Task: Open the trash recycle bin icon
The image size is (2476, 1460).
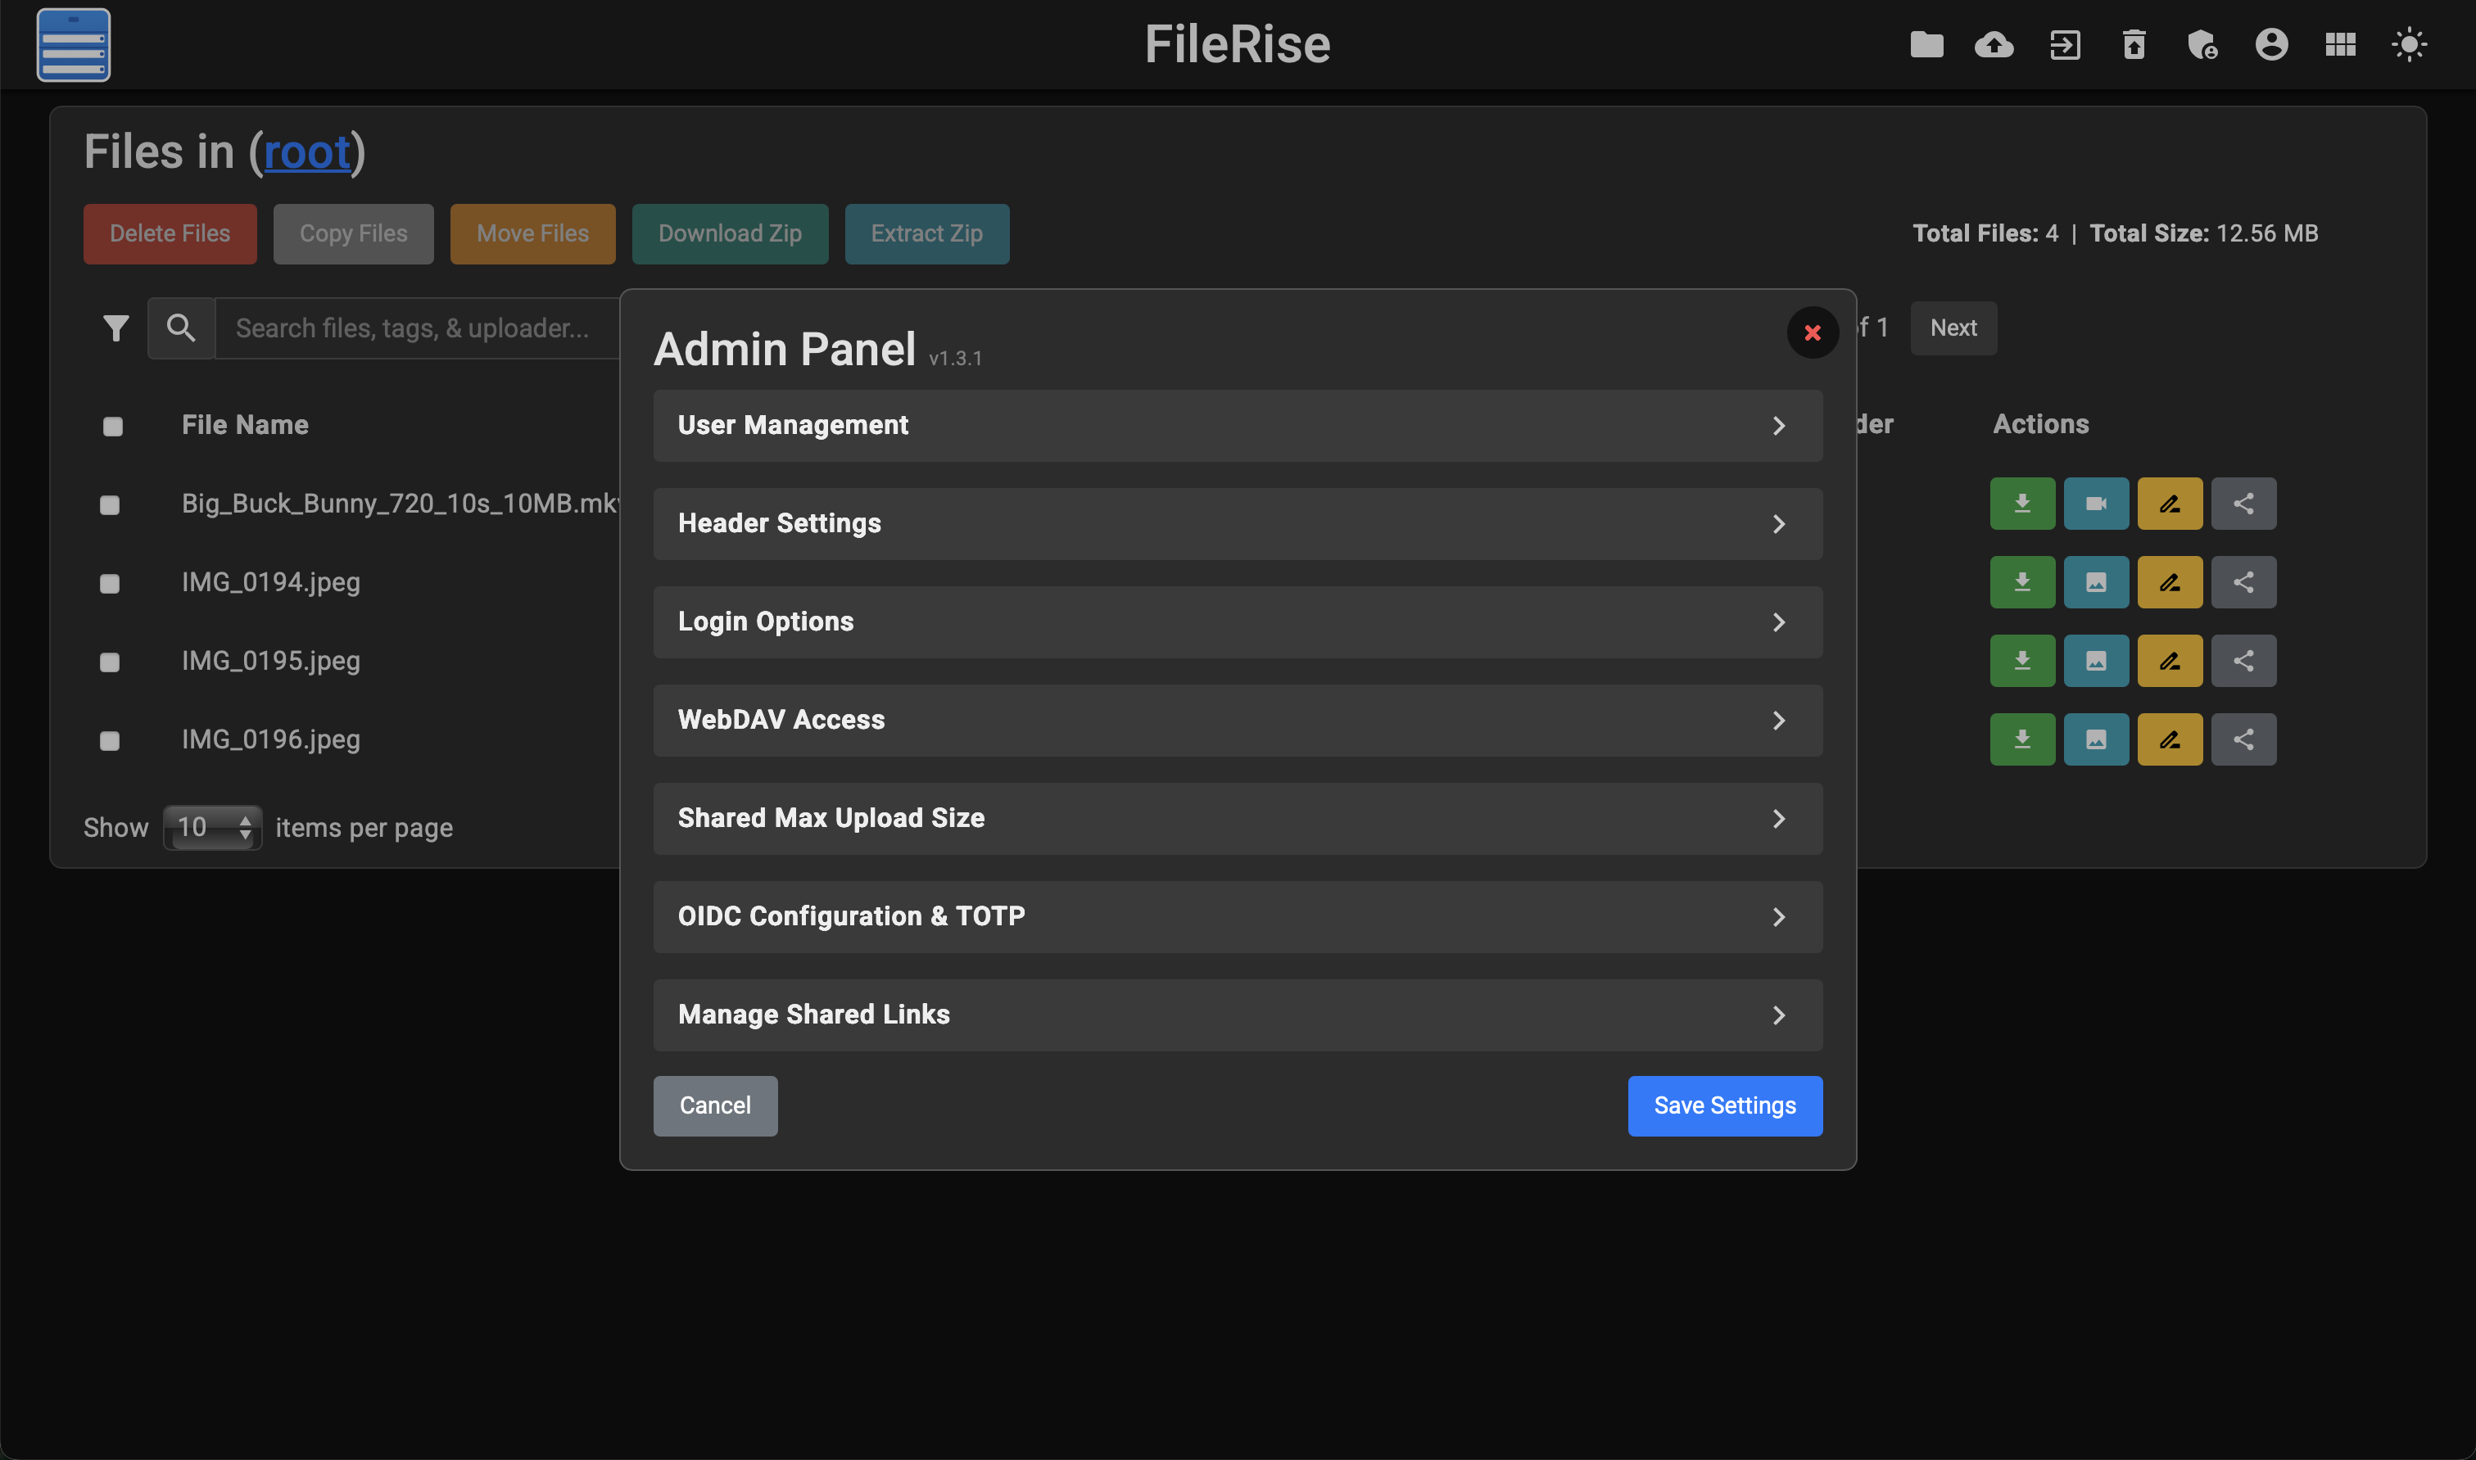Action: click(2134, 45)
